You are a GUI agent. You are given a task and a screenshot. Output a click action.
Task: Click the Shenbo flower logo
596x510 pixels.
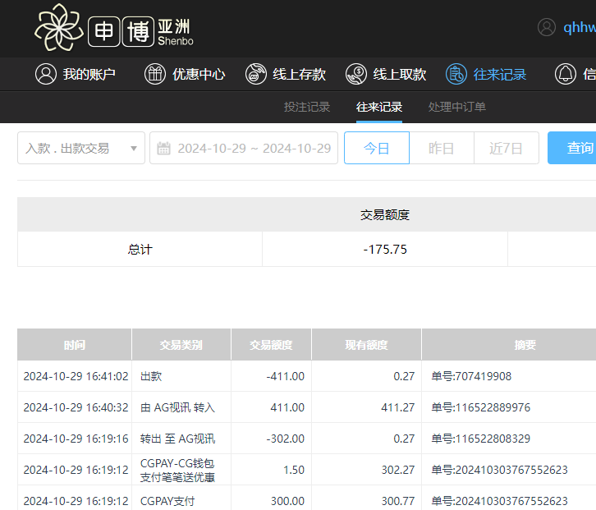[x=60, y=28]
